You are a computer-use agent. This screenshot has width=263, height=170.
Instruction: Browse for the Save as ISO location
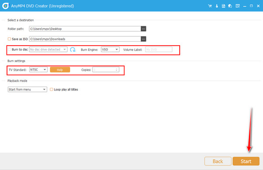coord(143,39)
